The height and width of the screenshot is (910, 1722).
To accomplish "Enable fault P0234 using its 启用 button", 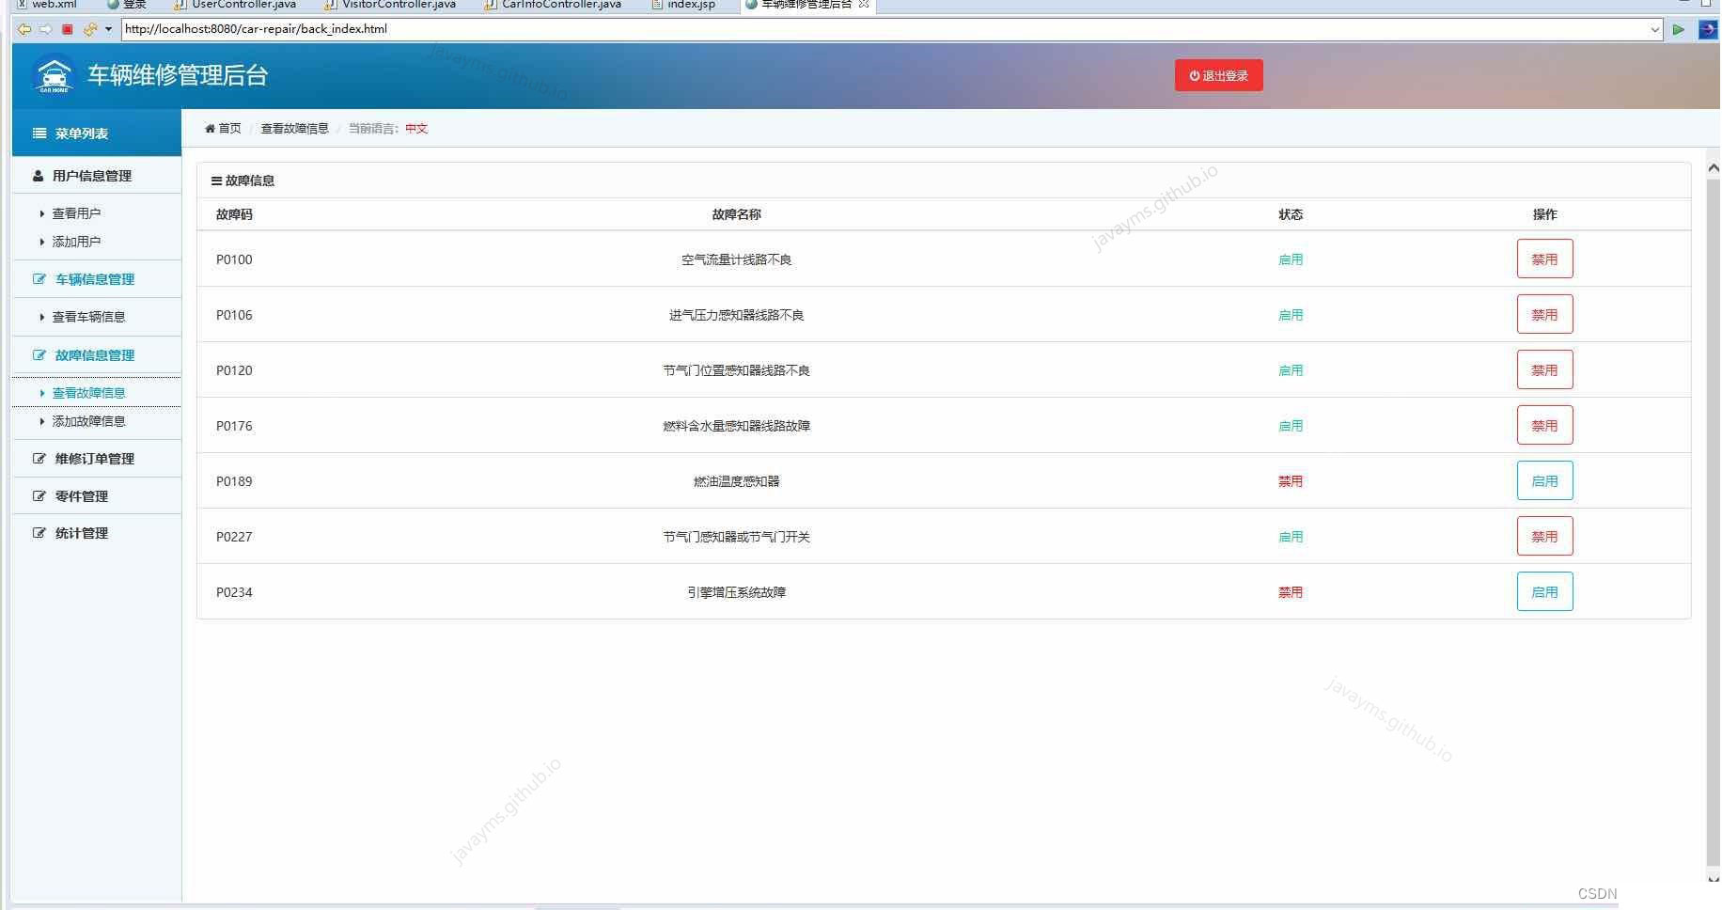I will (1544, 591).
